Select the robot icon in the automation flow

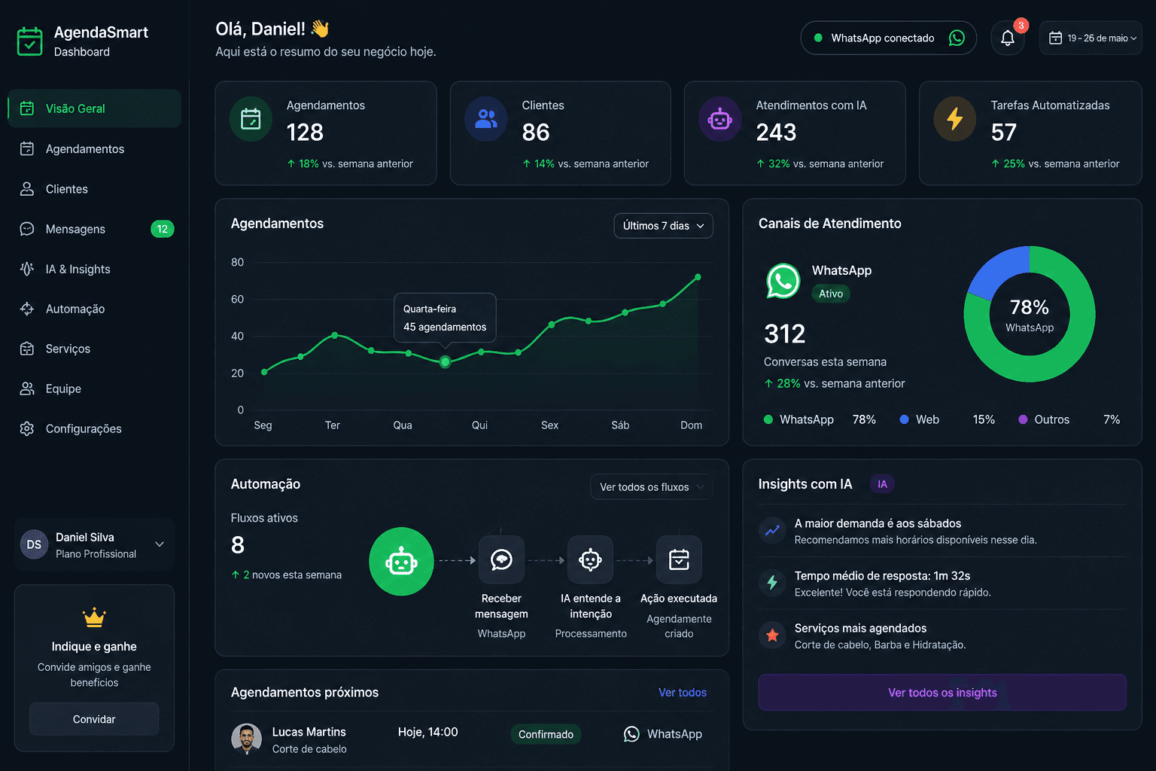pyautogui.click(x=401, y=561)
